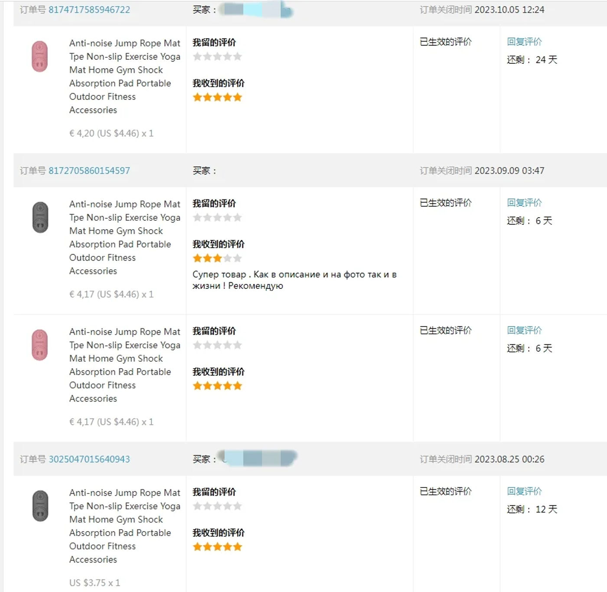Click empty star rating in first order
Screen dimensions: 607x592
217,56
